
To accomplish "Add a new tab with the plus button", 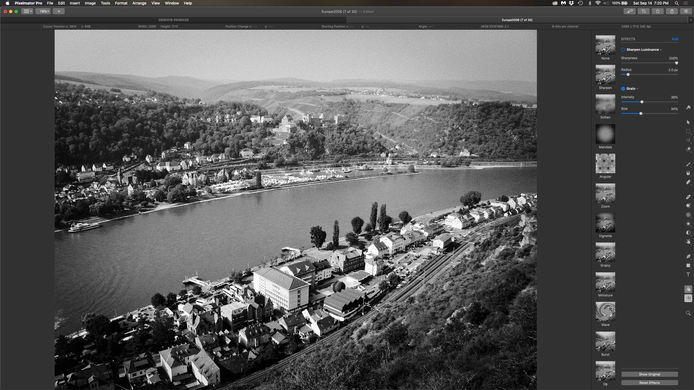I will click(x=691, y=20).
